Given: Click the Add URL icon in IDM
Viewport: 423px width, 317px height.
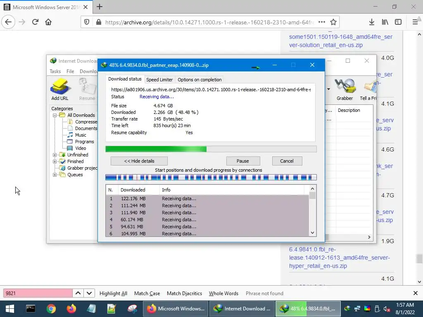Looking at the screenshot, I should 60,90.
